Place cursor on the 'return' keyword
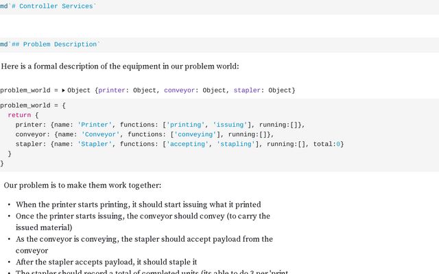 pyautogui.click(x=19, y=115)
